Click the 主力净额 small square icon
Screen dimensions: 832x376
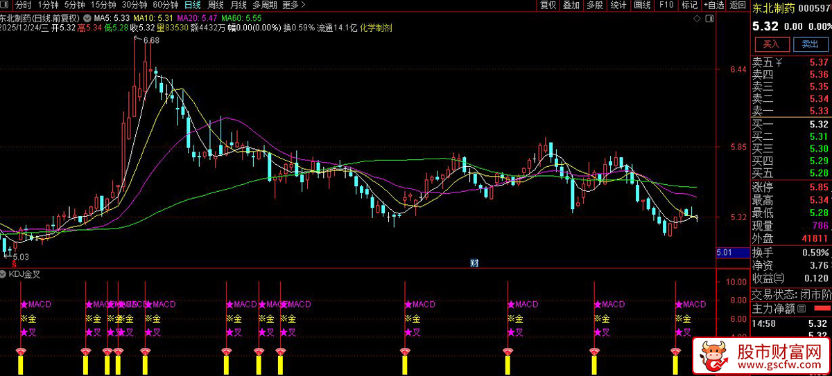pos(802,307)
